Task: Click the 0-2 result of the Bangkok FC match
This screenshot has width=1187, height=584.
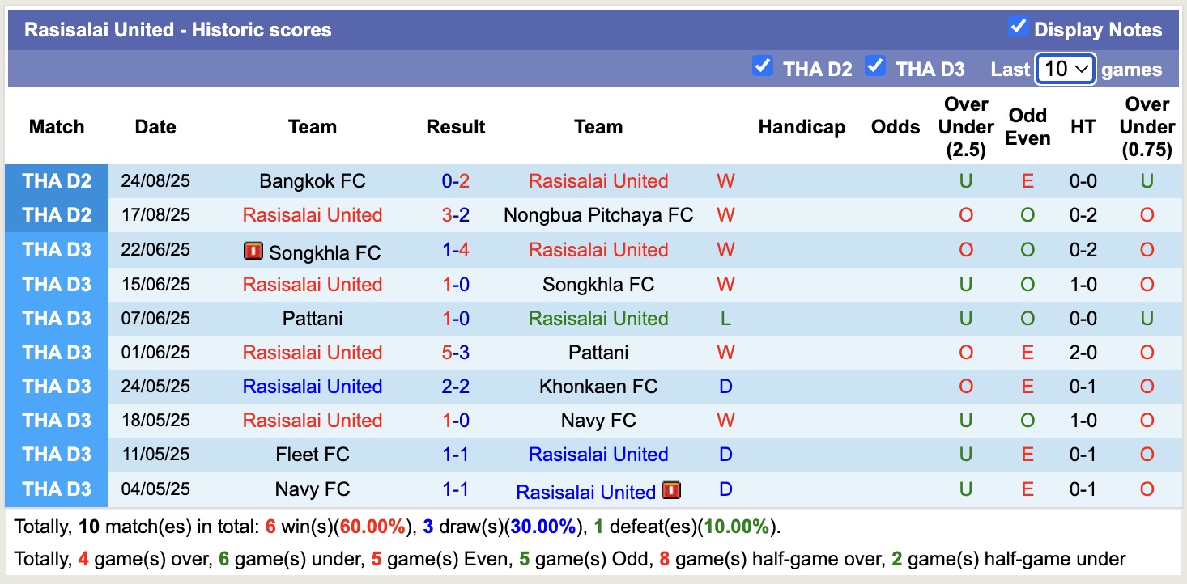Action: [x=456, y=181]
